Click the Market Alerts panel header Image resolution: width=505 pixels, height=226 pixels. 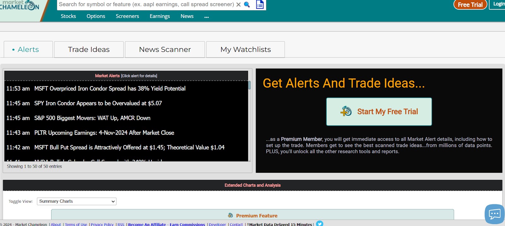(x=126, y=76)
